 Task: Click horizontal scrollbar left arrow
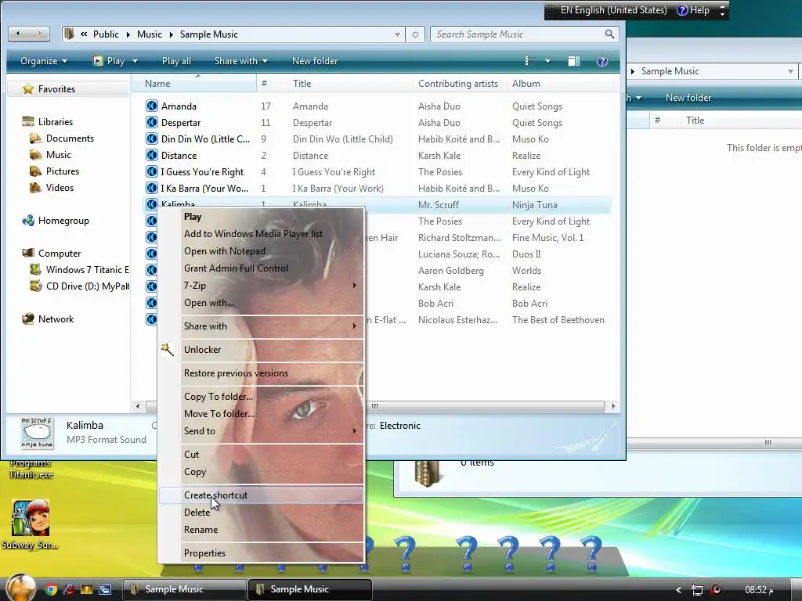tap(138, 406)
